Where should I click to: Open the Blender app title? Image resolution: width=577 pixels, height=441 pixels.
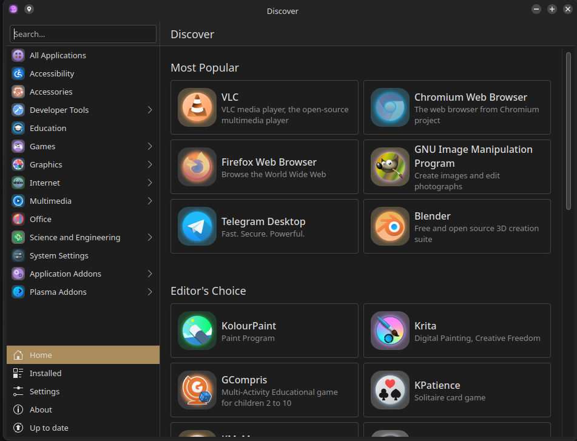tap(433, 217)
